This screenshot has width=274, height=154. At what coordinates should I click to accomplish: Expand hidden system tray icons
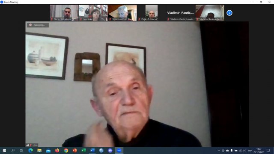pyautogui.click(x=219, y=151)
